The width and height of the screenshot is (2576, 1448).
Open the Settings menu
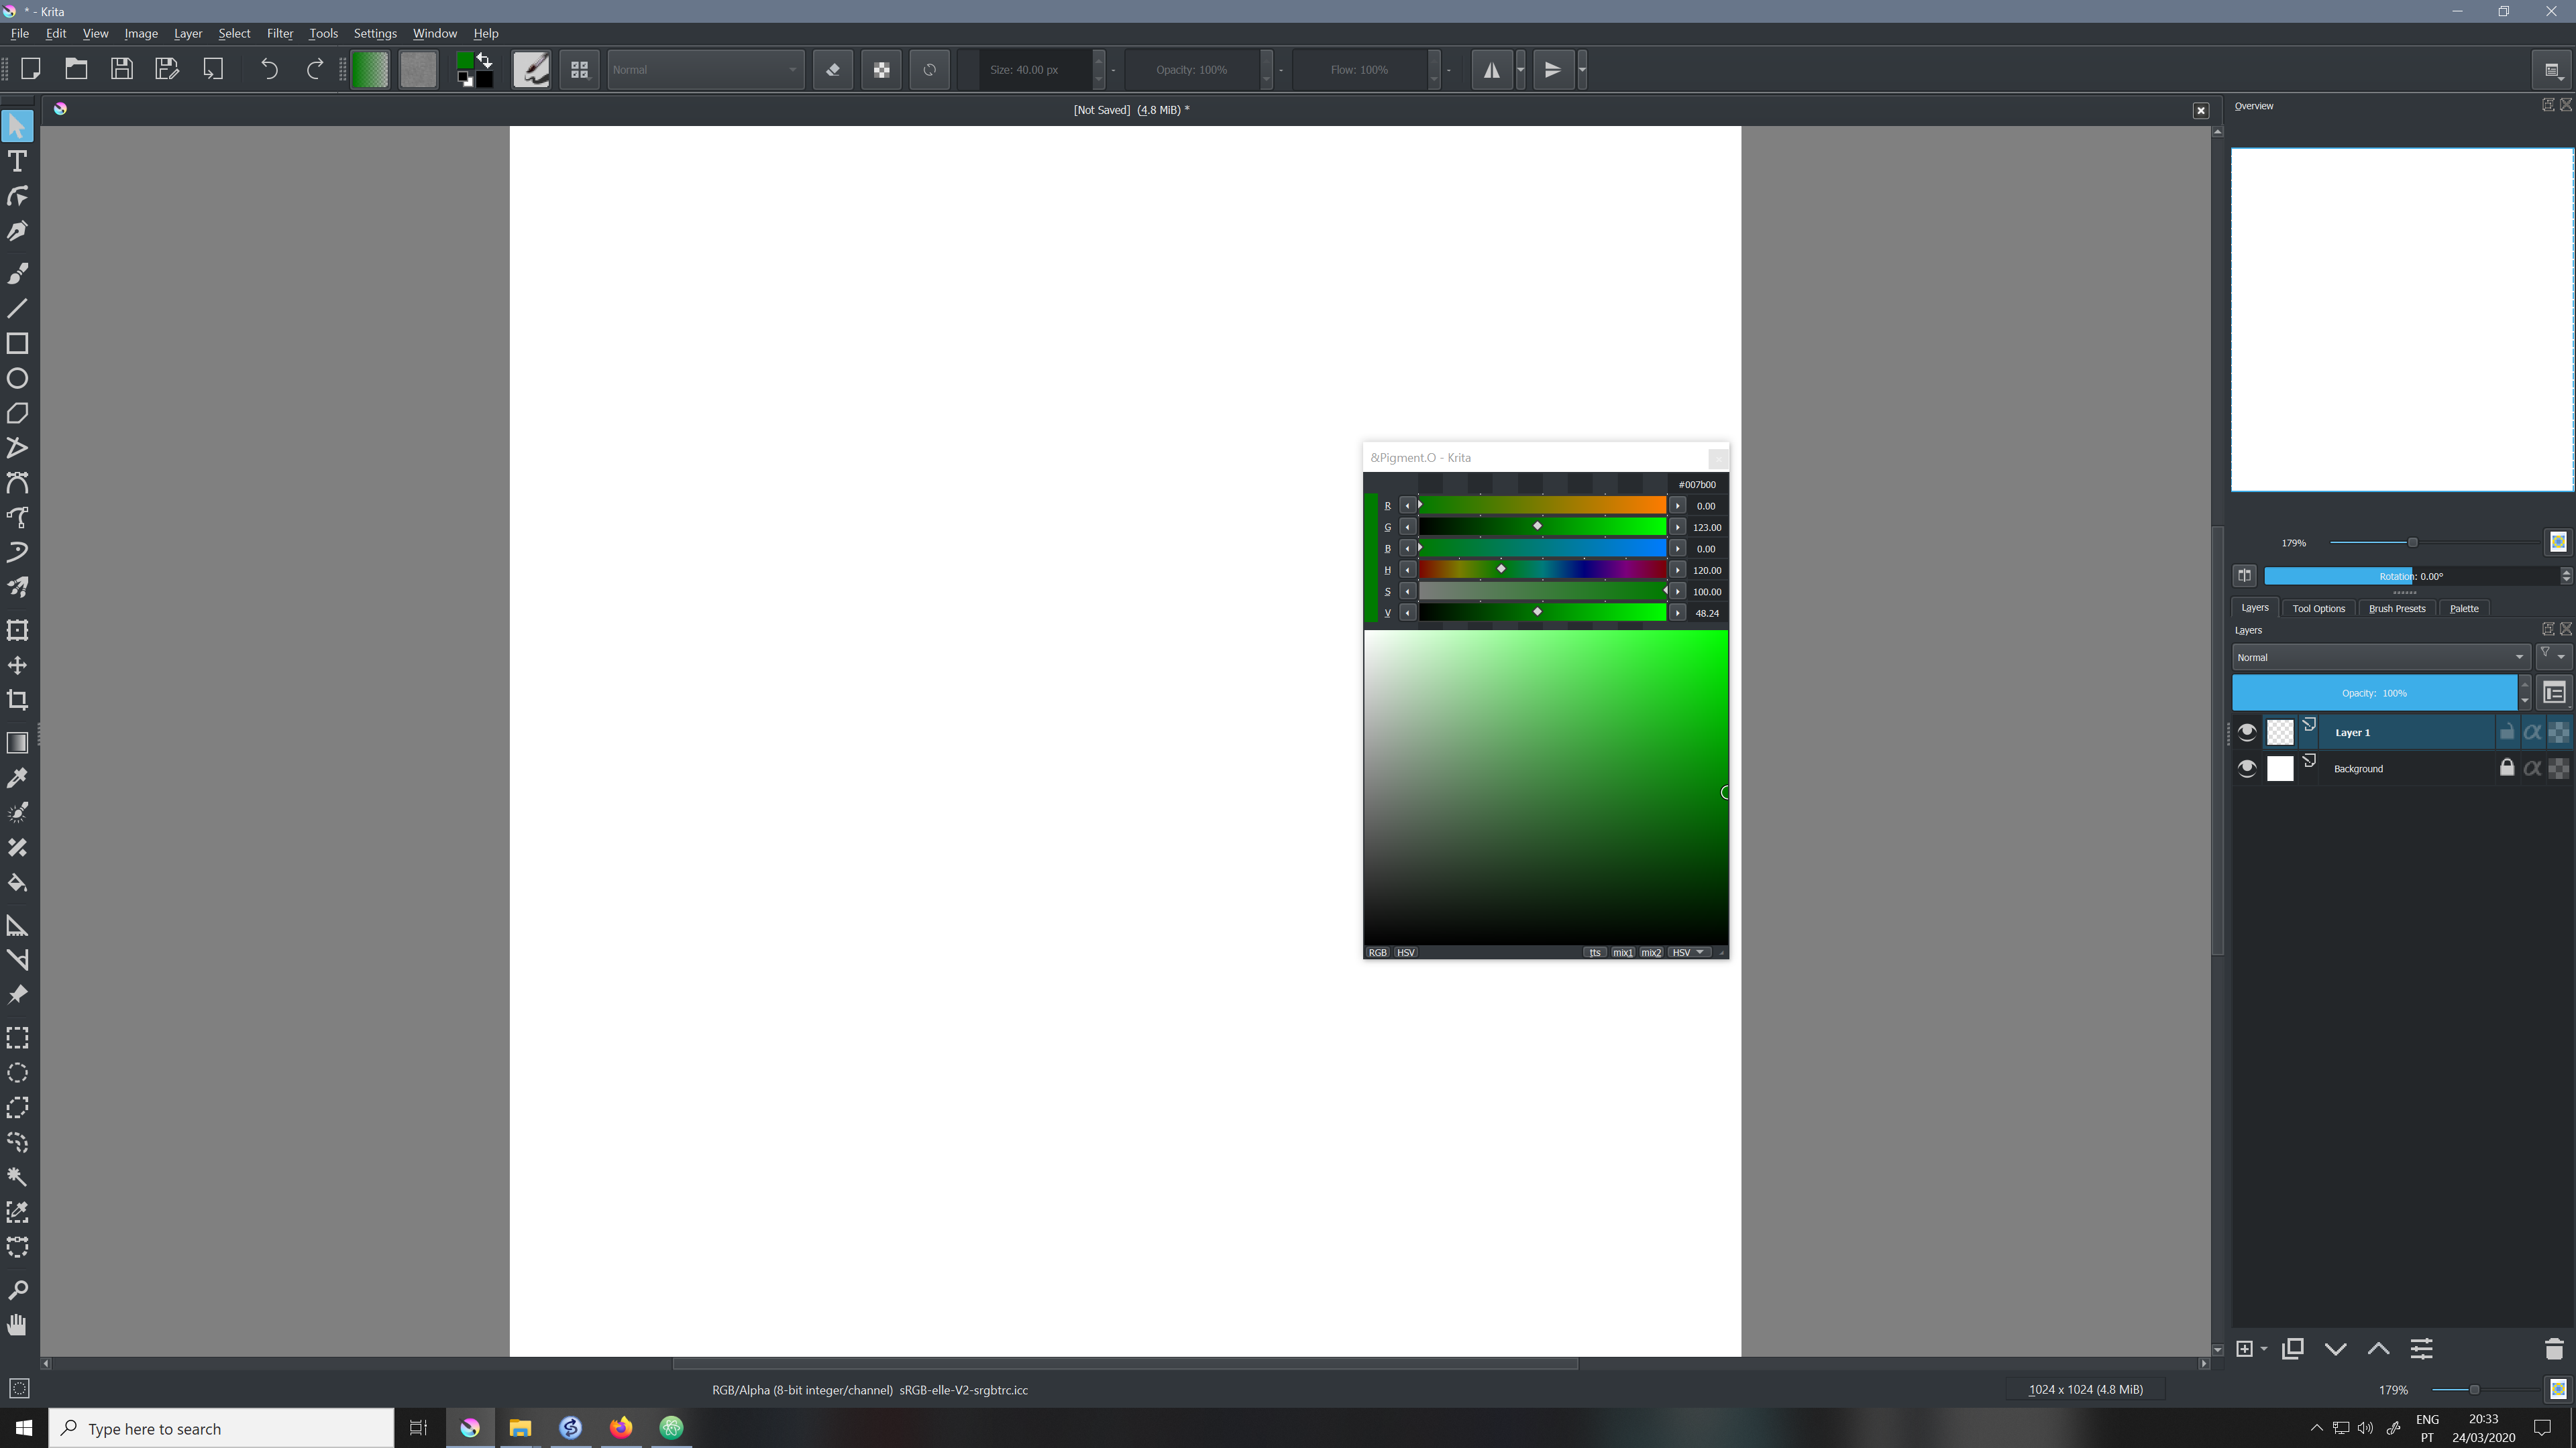(x=375, y=33)
